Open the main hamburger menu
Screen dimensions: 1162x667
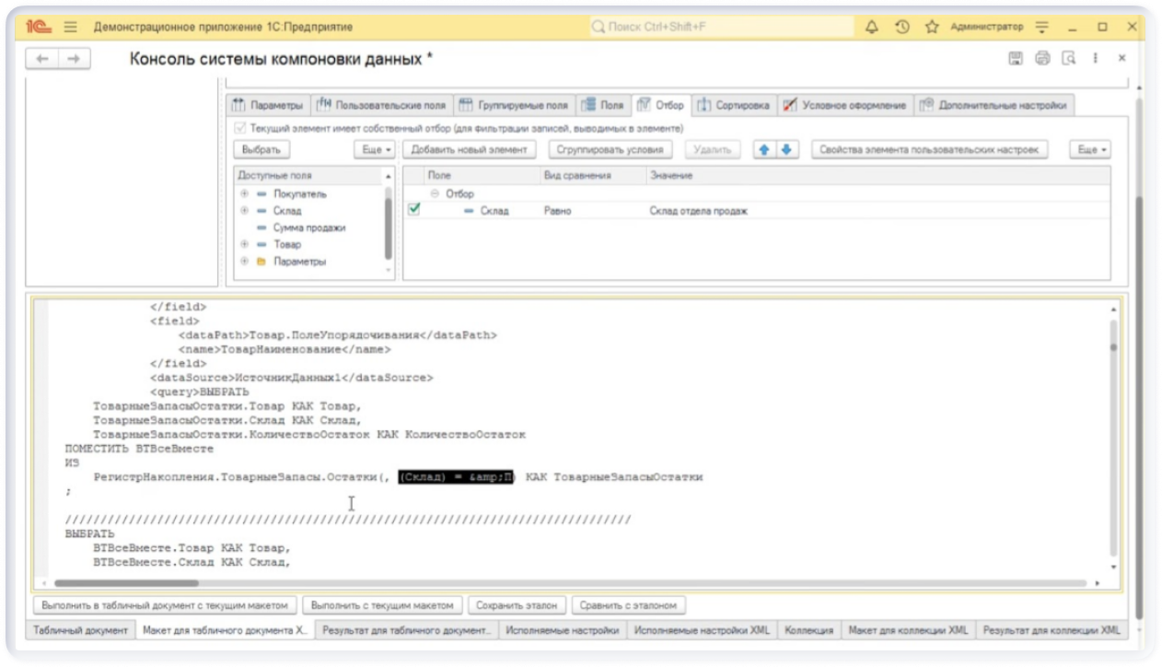pyautogui.click(x=70, y=28)
